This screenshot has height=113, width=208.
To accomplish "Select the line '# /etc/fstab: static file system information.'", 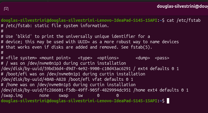I will click(55, 26).
